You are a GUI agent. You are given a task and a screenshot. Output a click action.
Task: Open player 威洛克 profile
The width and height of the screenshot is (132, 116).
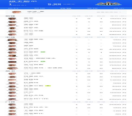[31, 55]
